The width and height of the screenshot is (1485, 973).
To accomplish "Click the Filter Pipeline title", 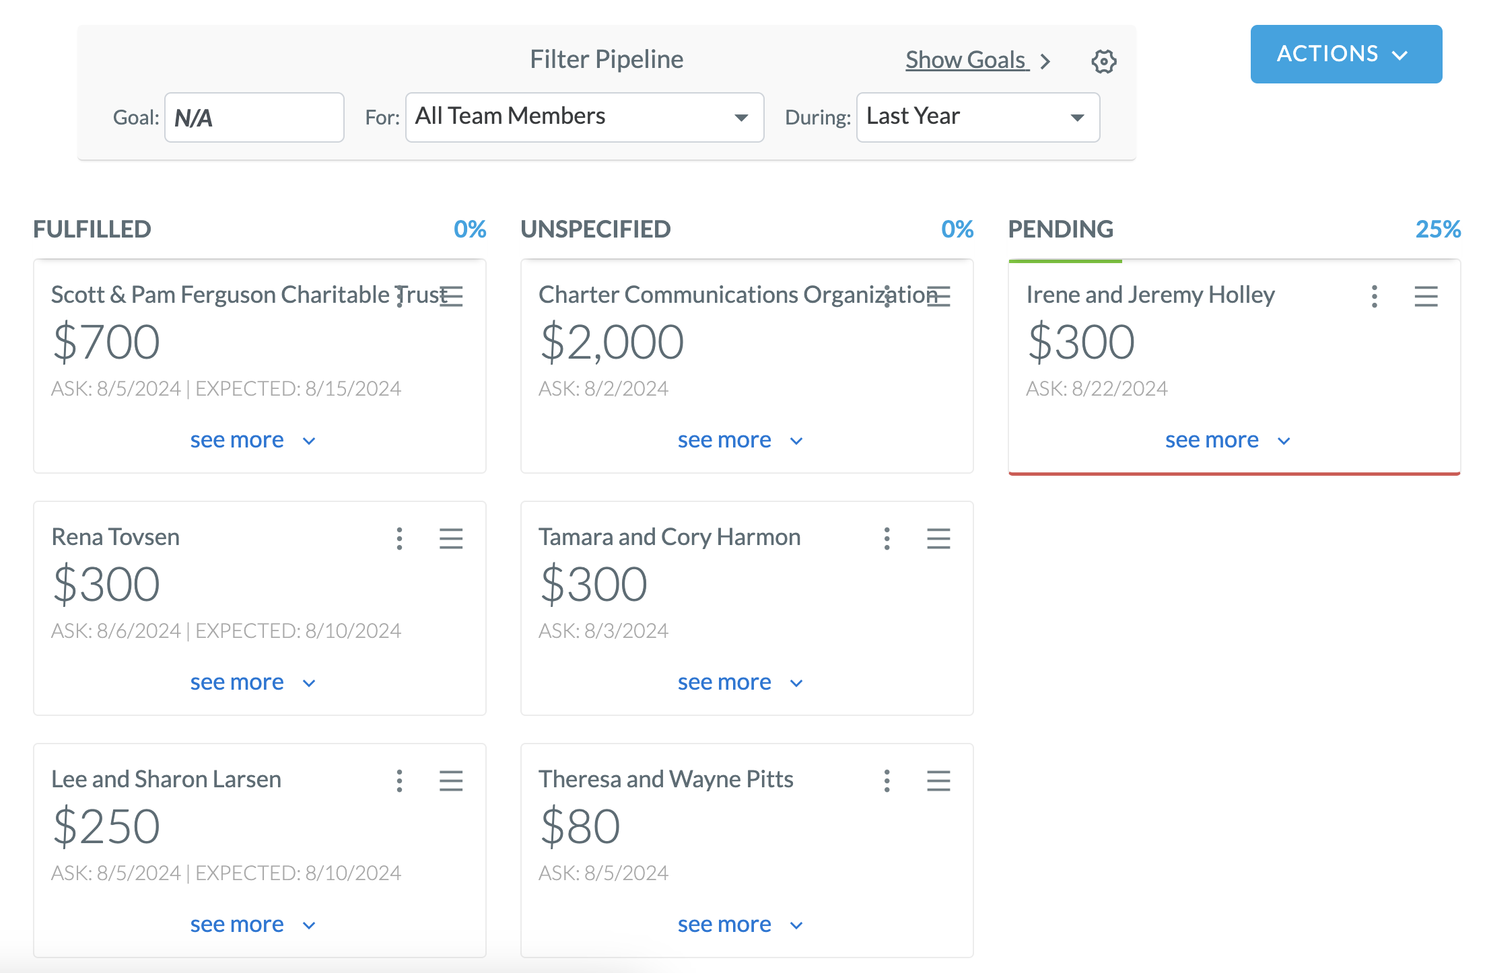I will [607, 59].
